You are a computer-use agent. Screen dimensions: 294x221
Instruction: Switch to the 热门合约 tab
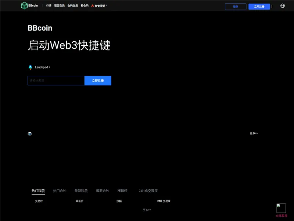[60, 191]
